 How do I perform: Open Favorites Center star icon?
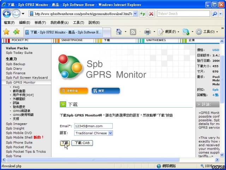pos(6,32)
